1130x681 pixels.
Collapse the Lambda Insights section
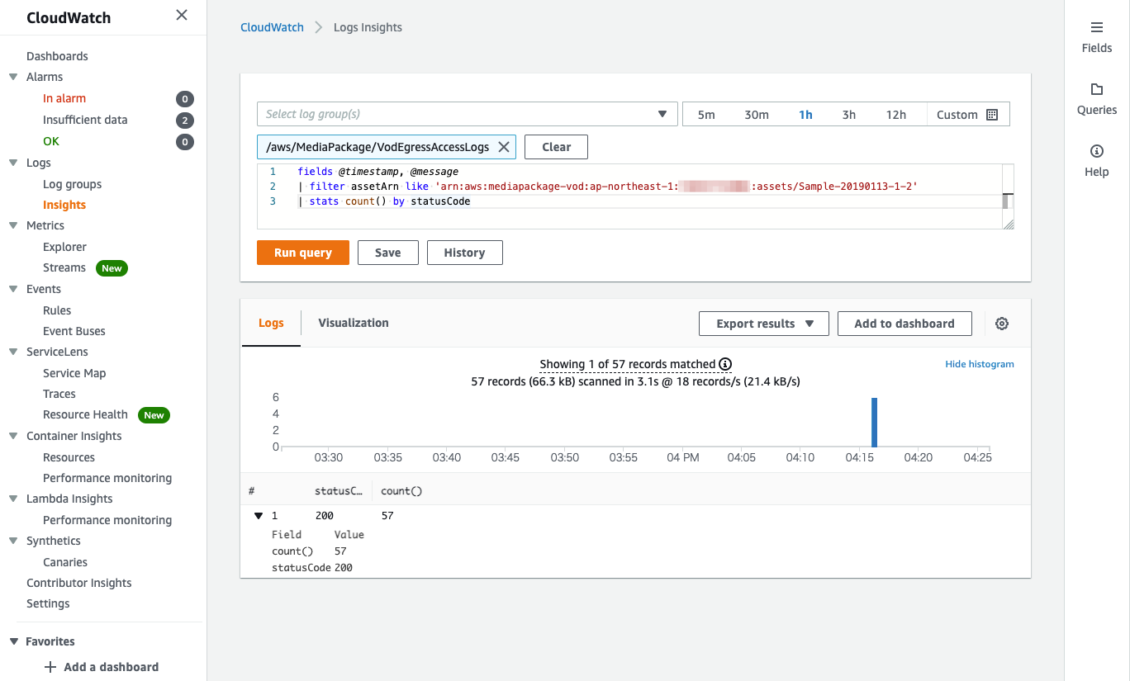click(13, 499)
